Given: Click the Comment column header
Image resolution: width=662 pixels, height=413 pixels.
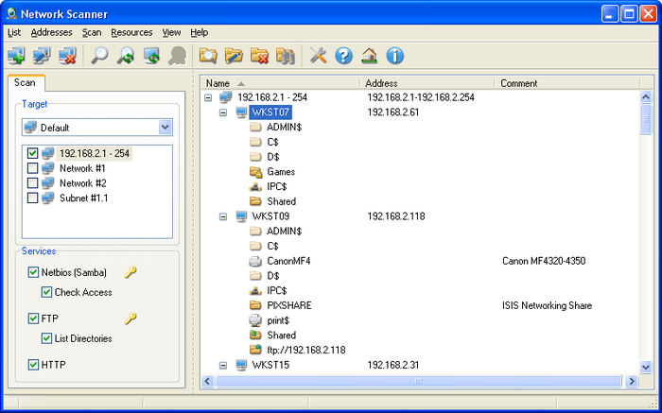Looking at the screenshot, I should (x=566, y=83).
